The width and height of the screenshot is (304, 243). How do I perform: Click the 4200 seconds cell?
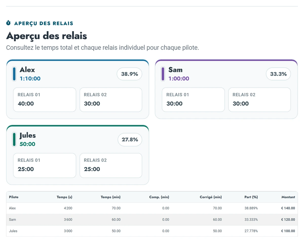pyautogui.click(x=68, y=208)
